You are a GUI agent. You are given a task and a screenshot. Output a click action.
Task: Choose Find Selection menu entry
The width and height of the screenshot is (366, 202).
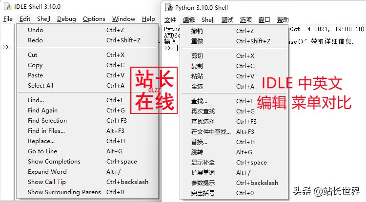[88, 121]
